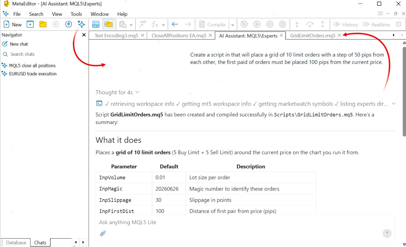
Task: Open the View menu
Action: coord(57,14)
